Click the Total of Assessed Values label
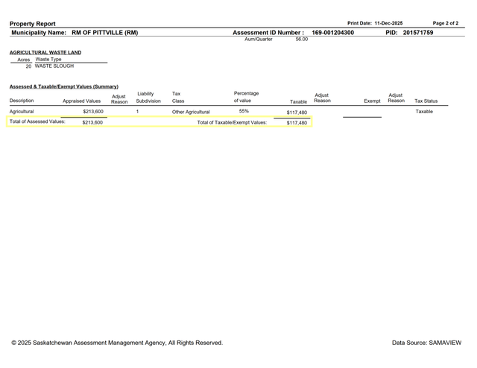This screenshot has height=368, width=477. point(37,121)
